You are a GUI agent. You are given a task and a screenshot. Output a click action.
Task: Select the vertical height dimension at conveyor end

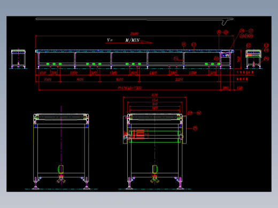click(x=239, y=59)
